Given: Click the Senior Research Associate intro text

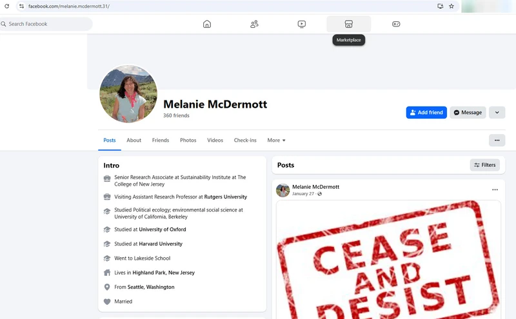Looking at the screenshot, I should pos(180,180).
